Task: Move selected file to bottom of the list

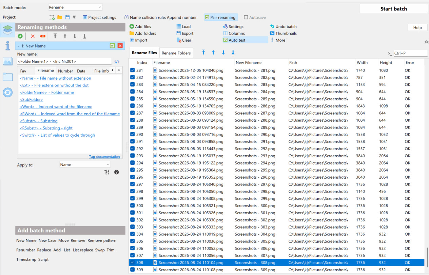Action: point(233,53)
